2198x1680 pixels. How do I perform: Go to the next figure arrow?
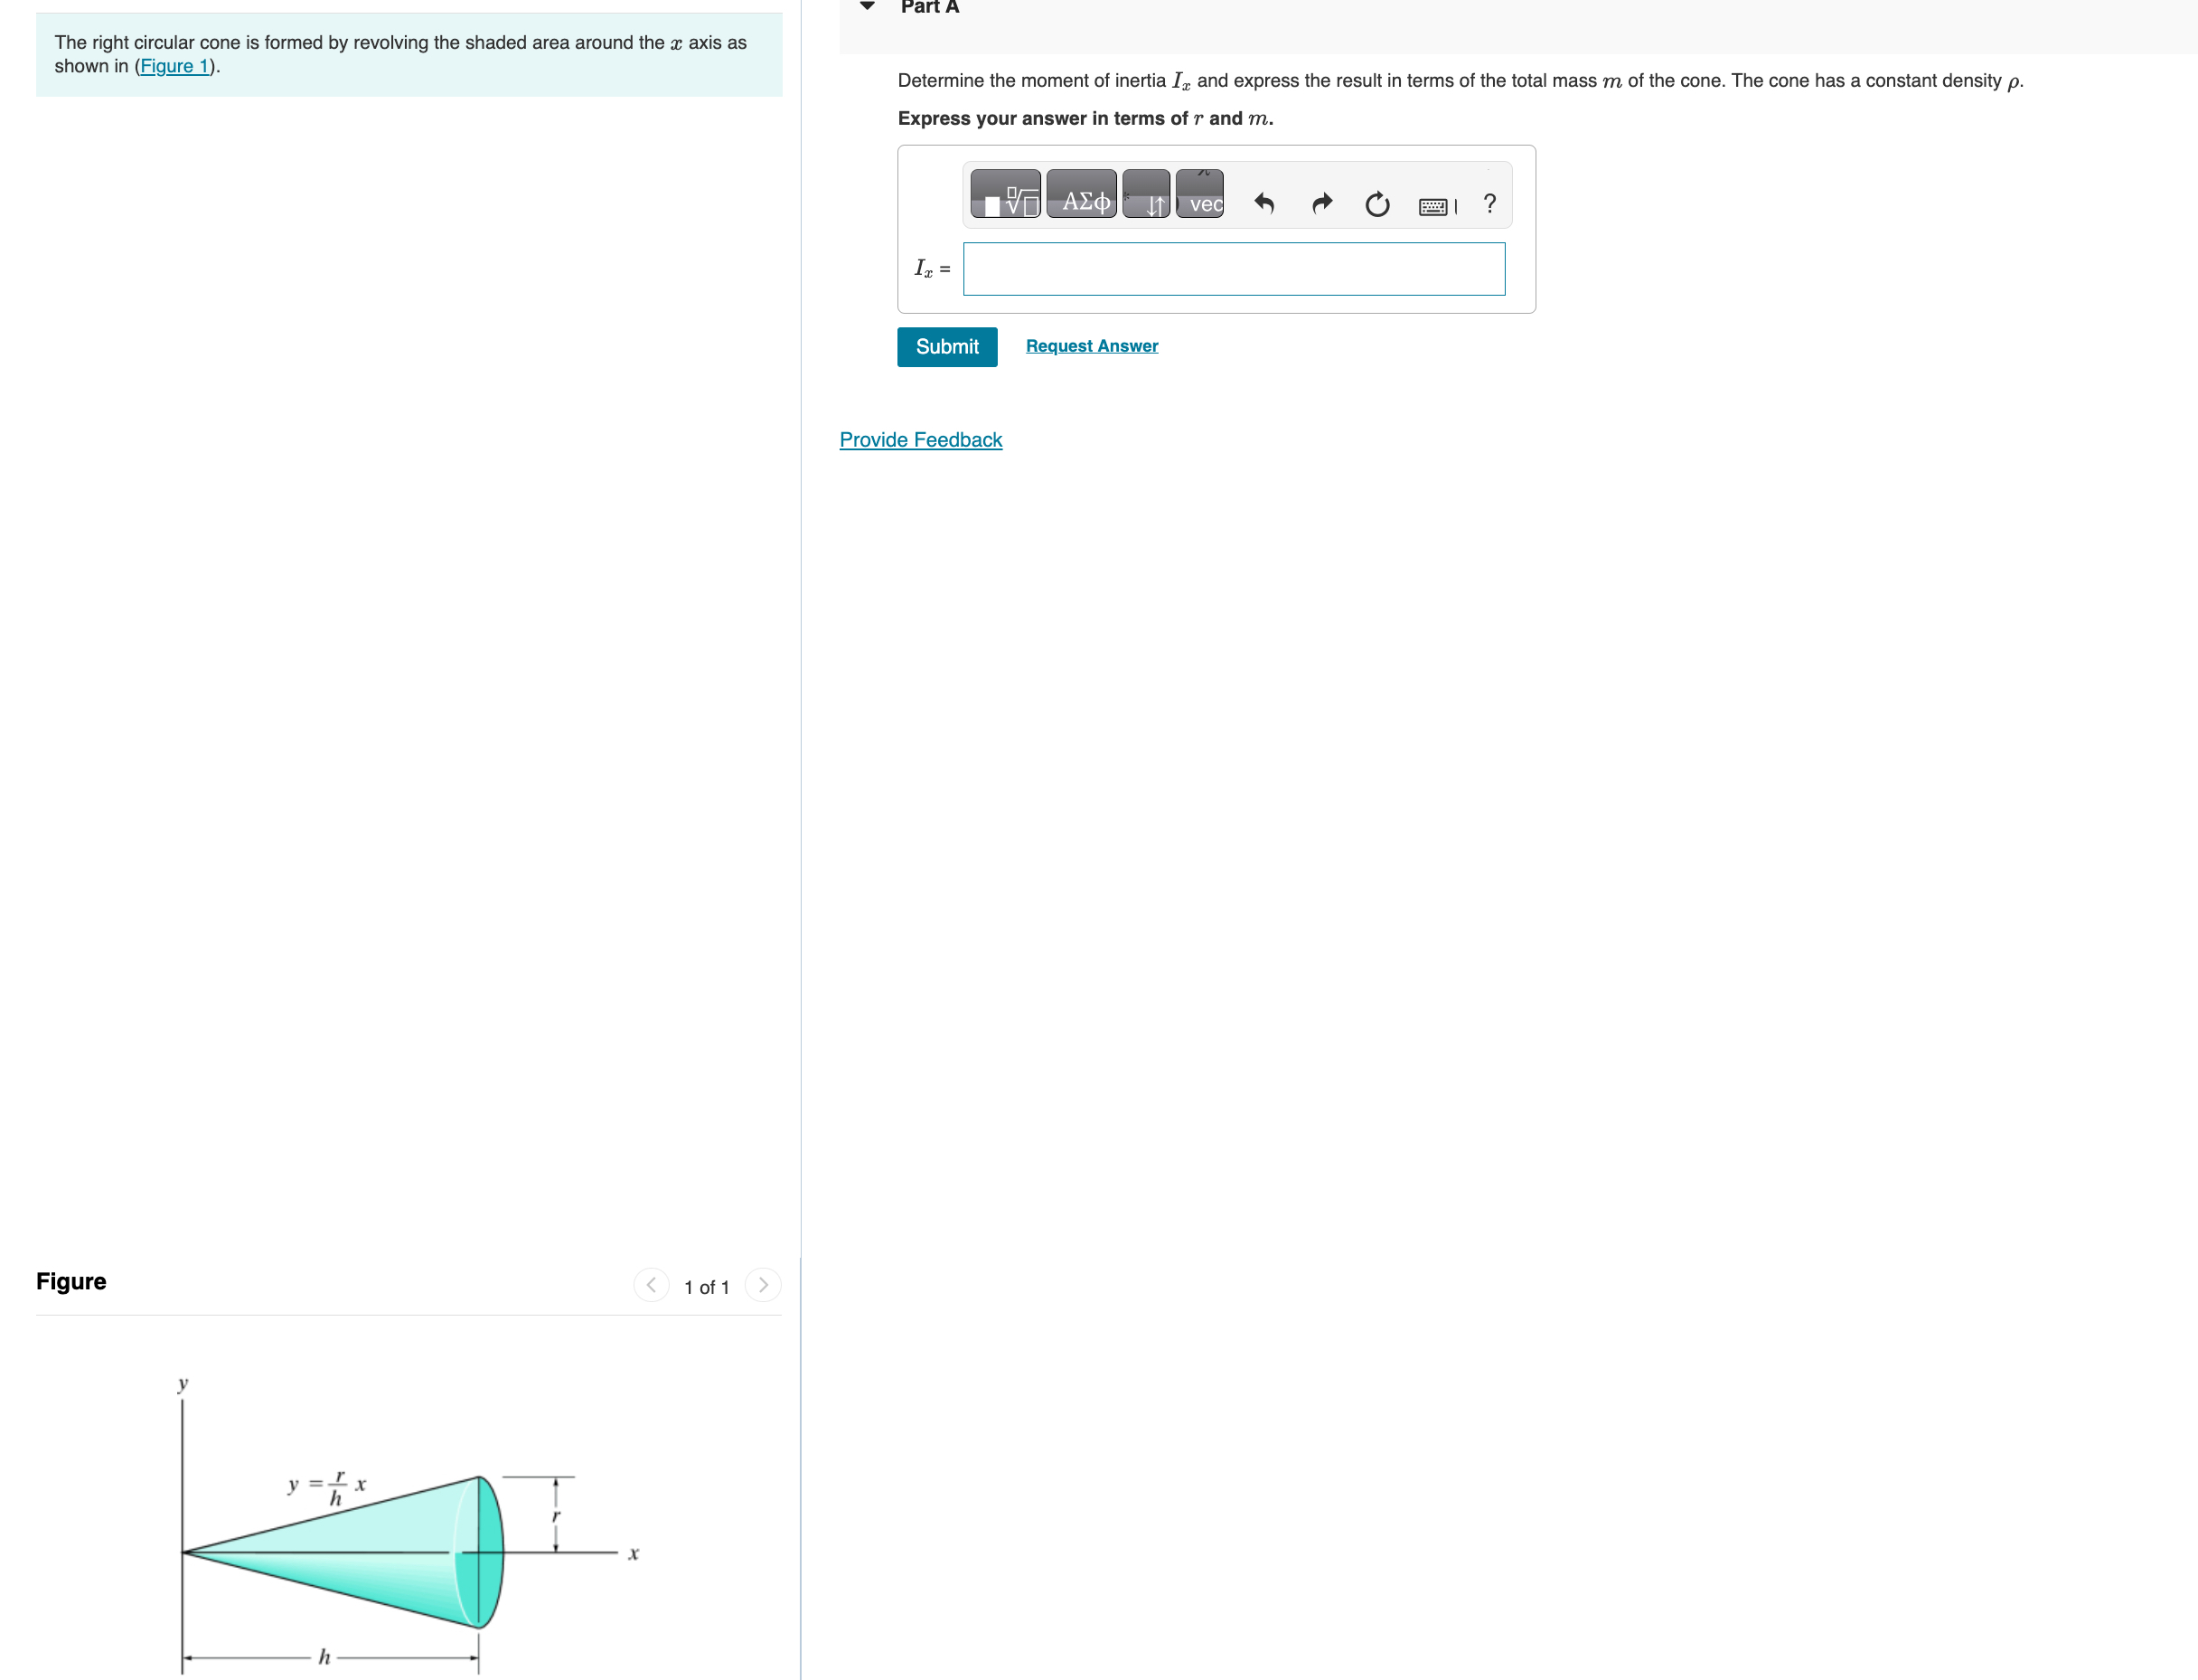point(764,1285)
